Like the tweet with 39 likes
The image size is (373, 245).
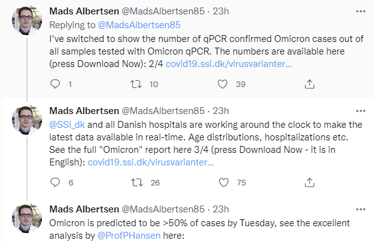pos(223,84)
